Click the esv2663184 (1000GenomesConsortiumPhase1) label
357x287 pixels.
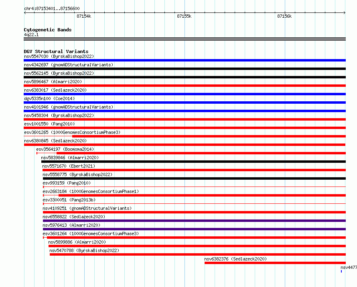click(91, 191)
